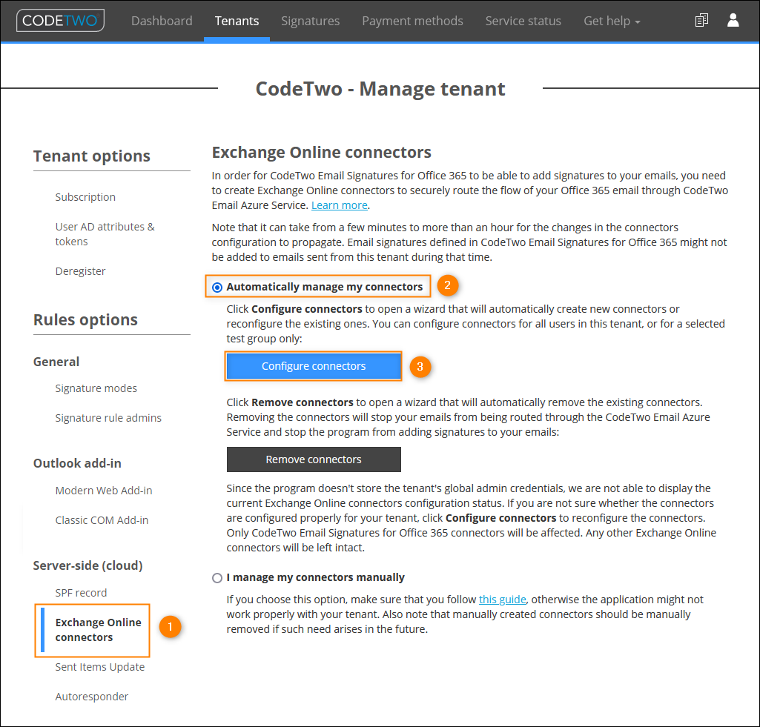Click the CodeTwo logo

coord(59,20)
